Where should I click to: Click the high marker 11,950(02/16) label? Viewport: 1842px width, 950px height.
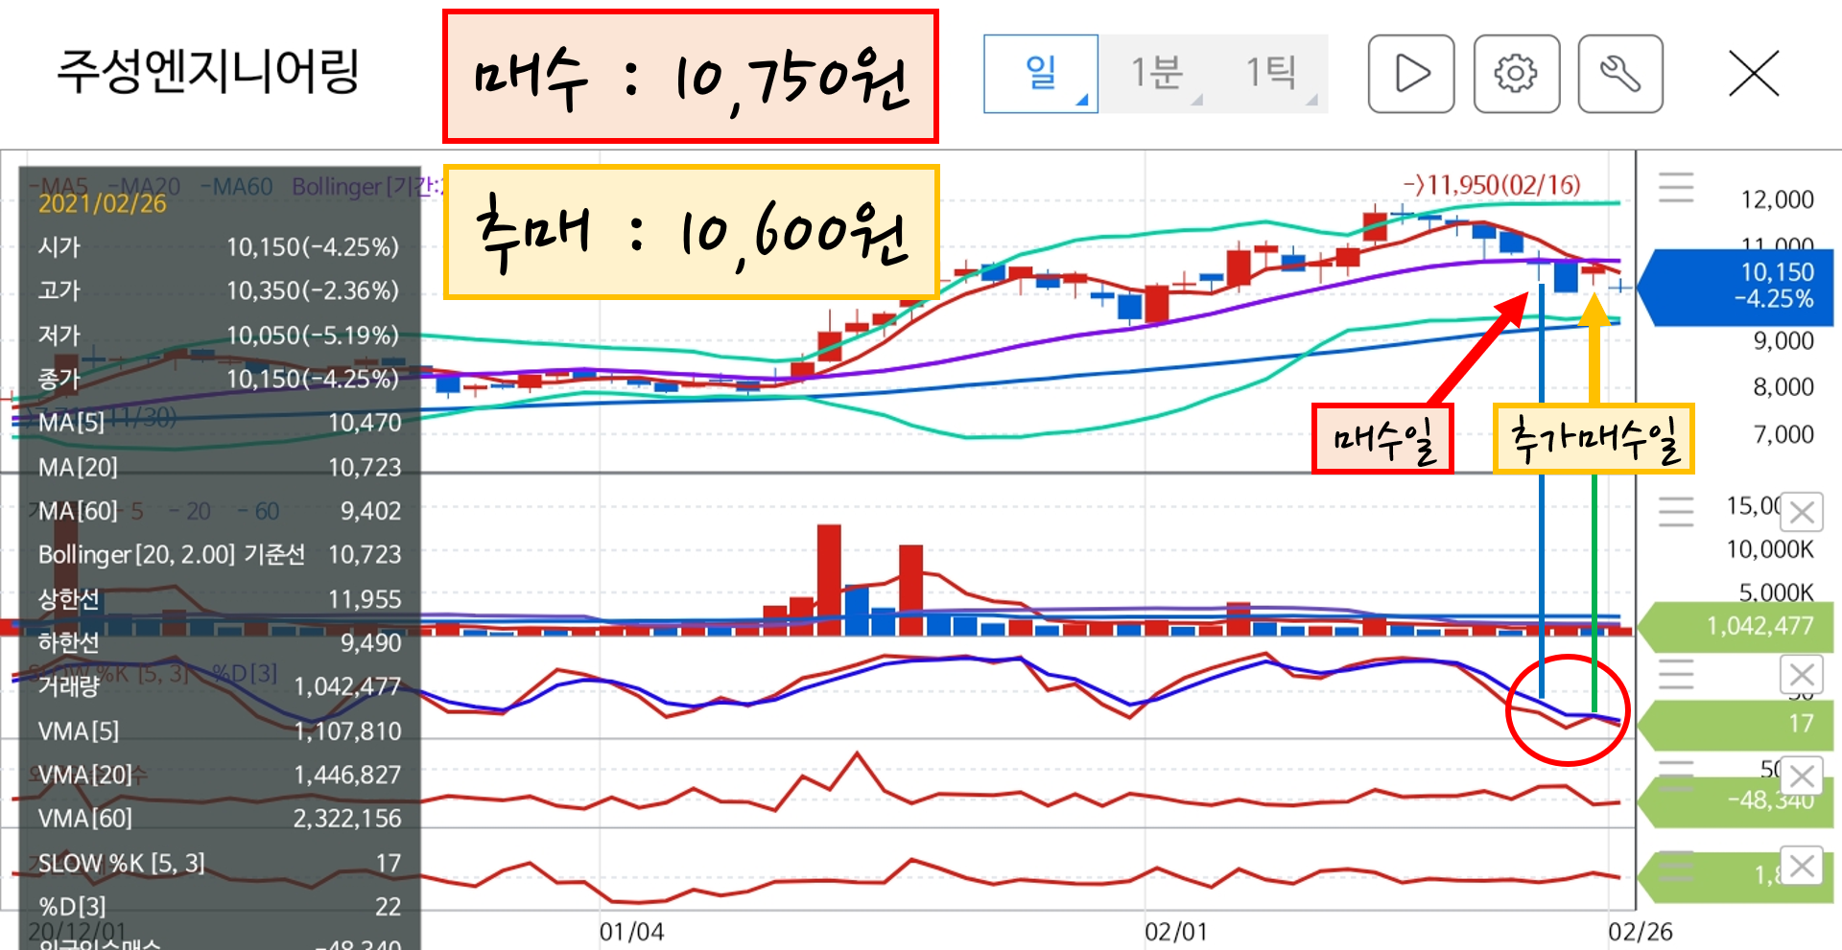(x=1492, y=184)
